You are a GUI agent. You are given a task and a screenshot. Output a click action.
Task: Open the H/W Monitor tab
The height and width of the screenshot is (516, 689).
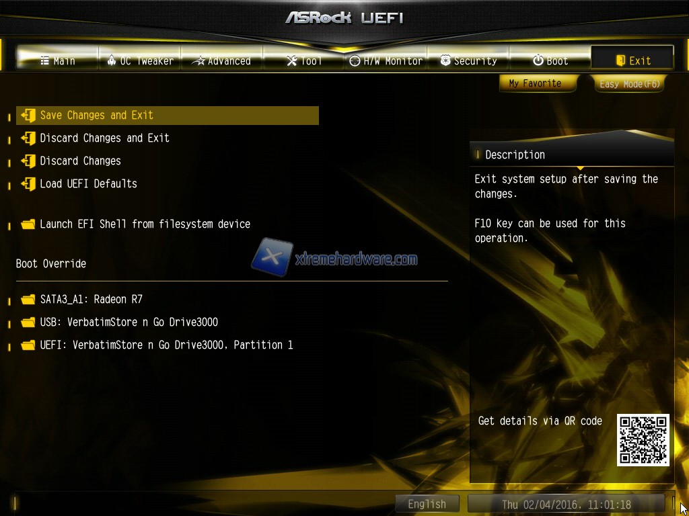[386, 60]
